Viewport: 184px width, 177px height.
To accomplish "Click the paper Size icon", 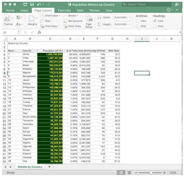I will pyautogui.click(x=42, y=21).
